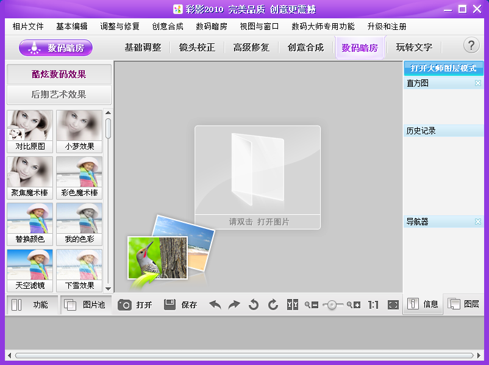Collapse the 酷炫数码效果 section
This screenshot has width=489, height=365.
tap(59, 74)
